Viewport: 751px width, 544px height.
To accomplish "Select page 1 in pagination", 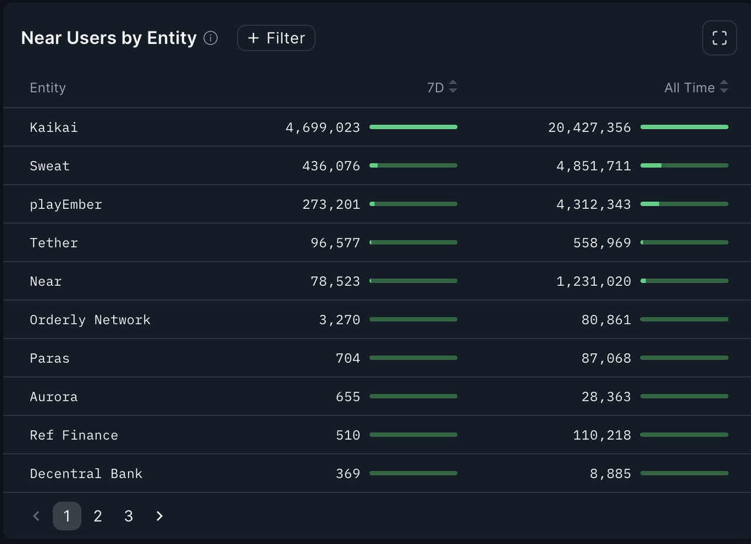I will (67, 516).
